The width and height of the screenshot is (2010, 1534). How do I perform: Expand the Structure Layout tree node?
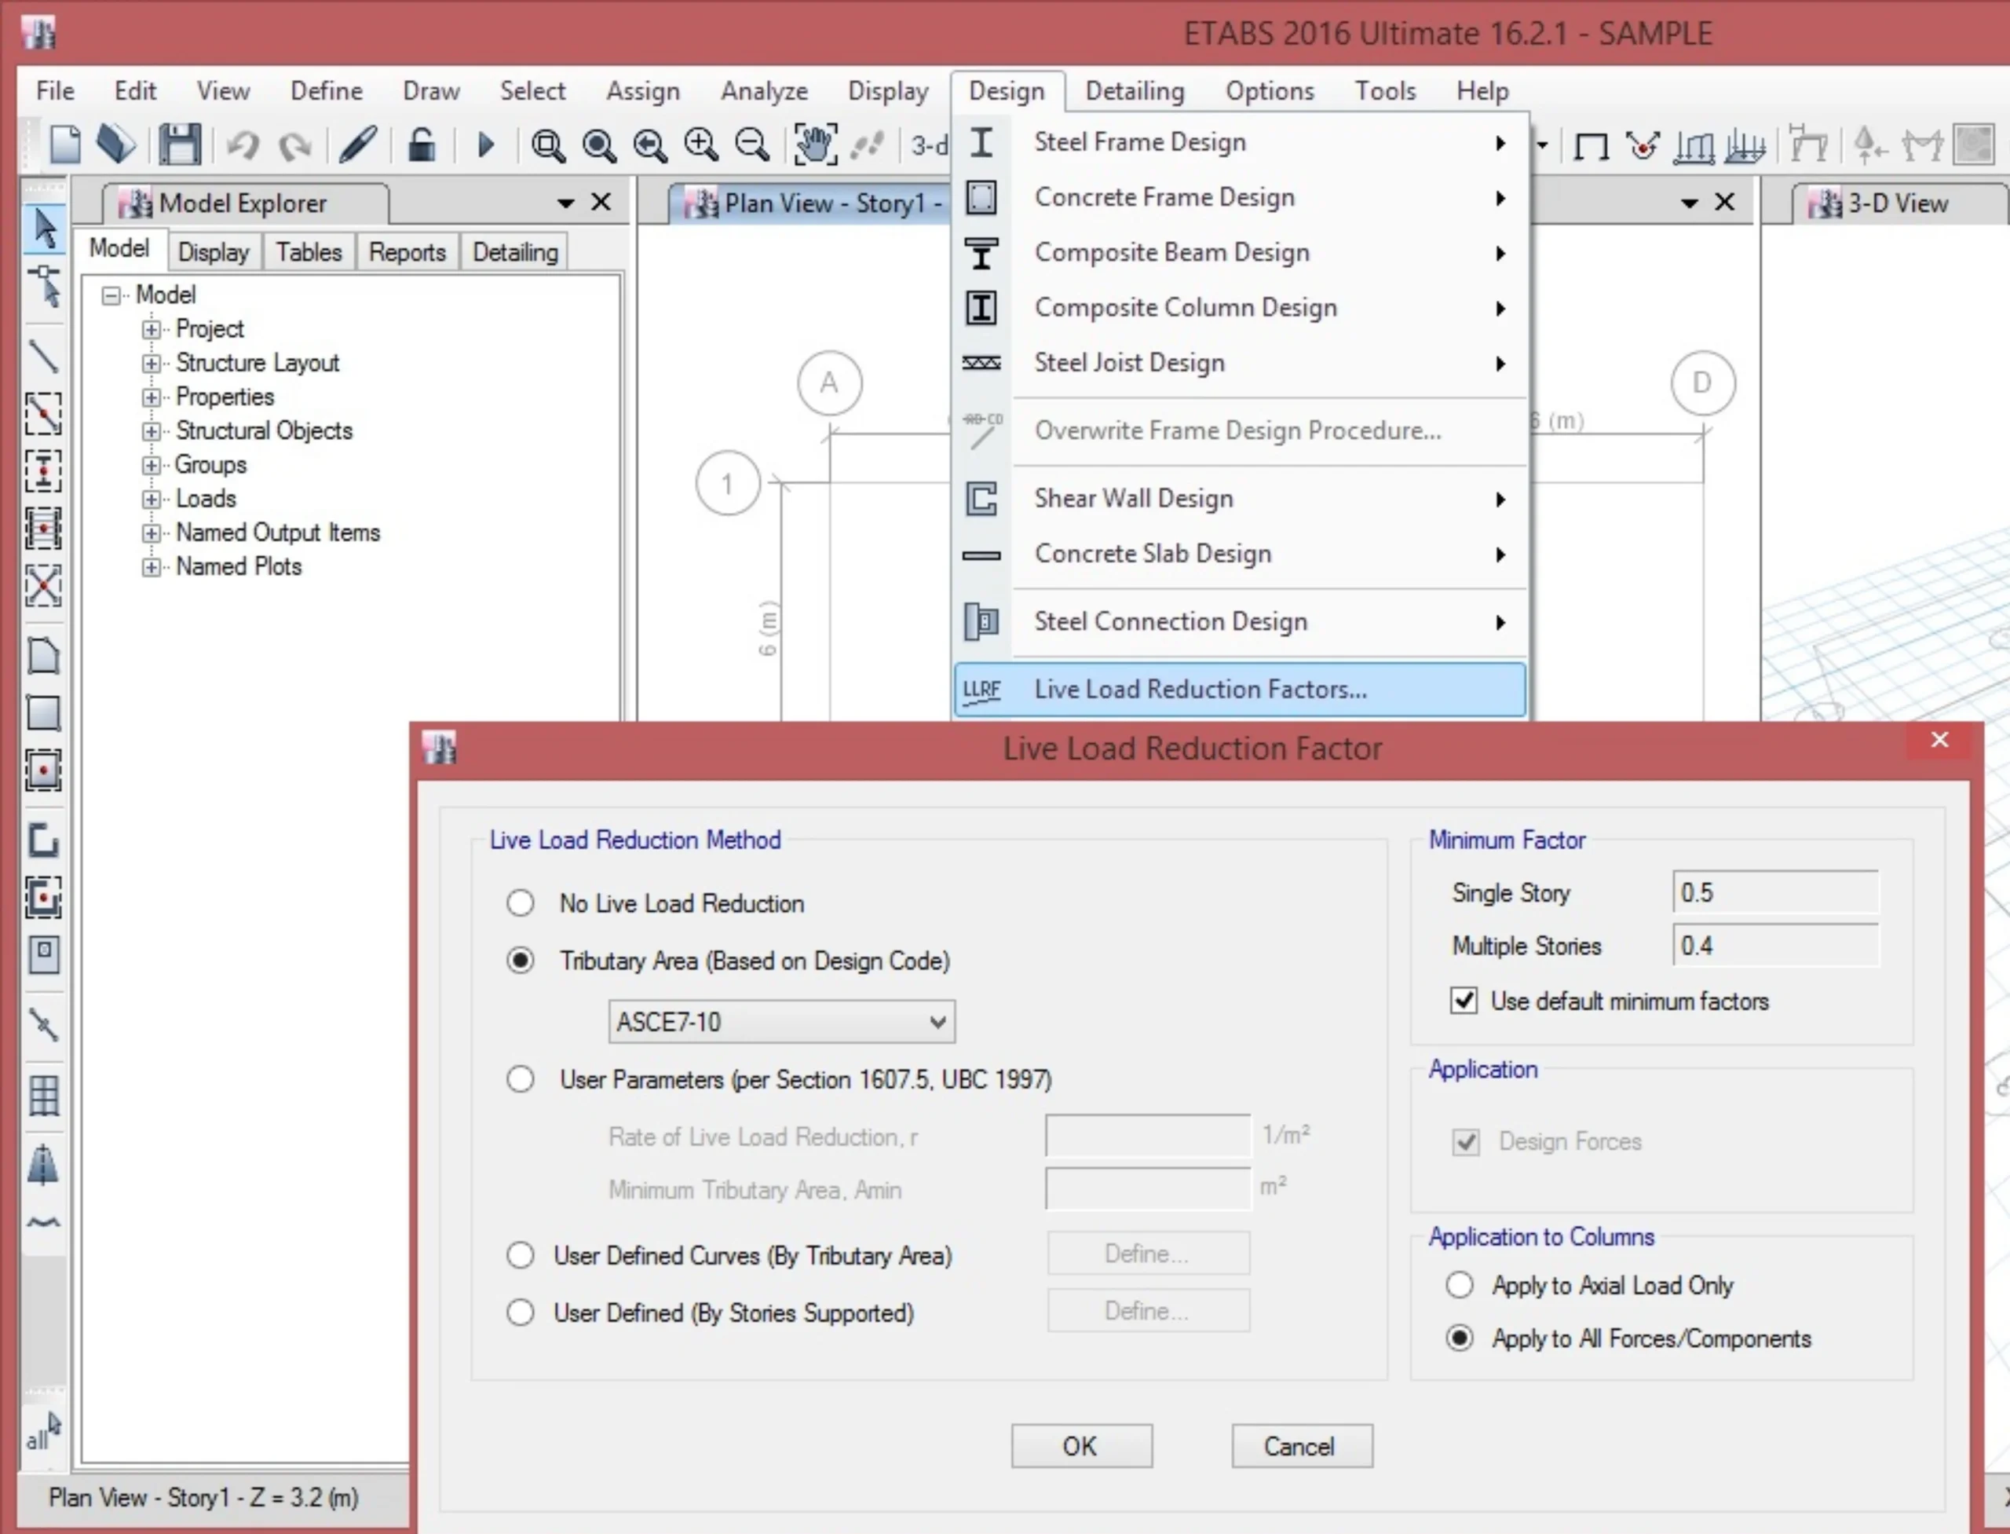coord(152,364)
